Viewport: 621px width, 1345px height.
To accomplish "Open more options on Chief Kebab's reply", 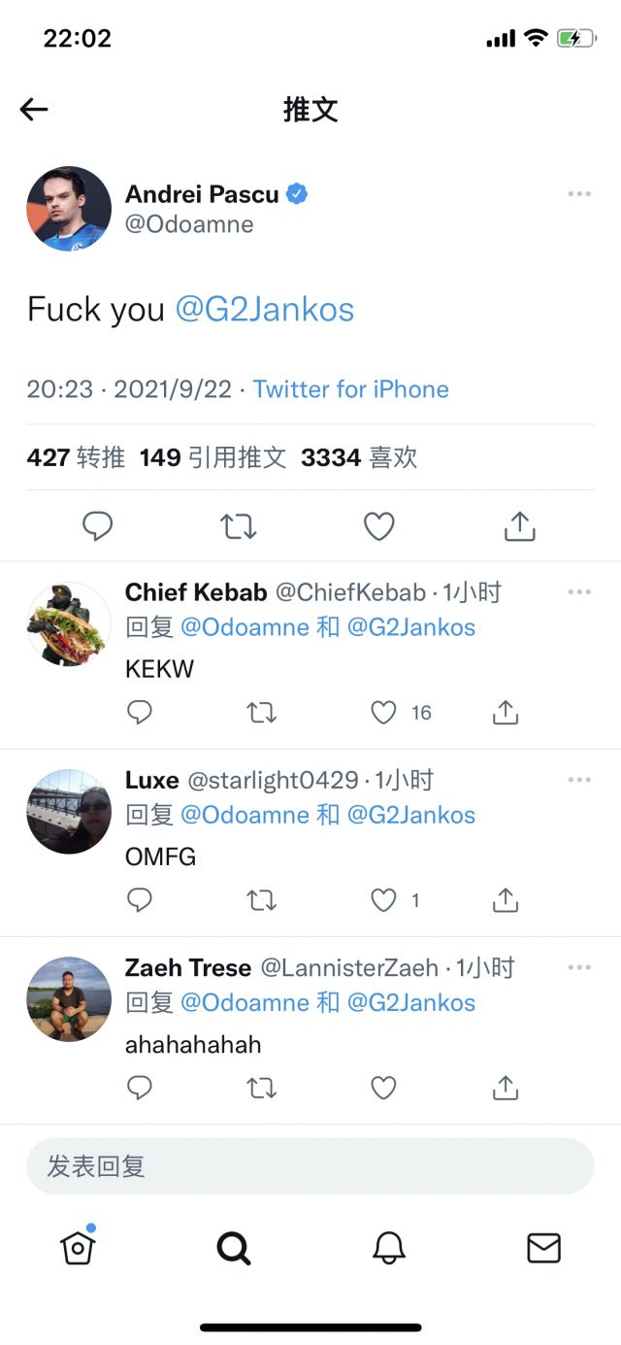I will click(579, 592).
